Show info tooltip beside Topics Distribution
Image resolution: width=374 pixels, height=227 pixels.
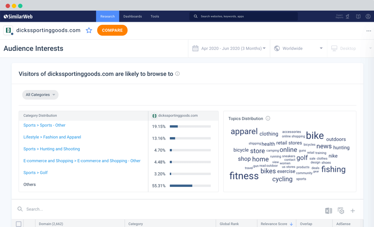(268, 118)
